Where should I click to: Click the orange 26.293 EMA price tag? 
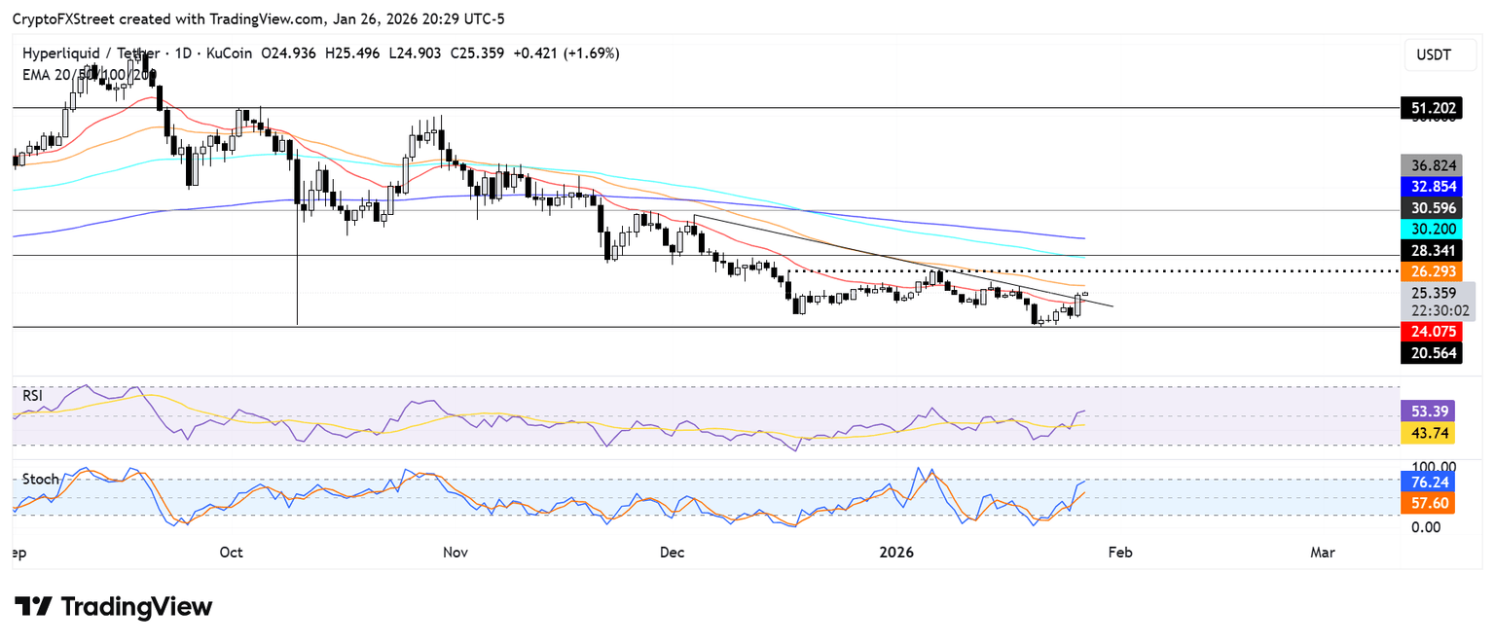1431,273
